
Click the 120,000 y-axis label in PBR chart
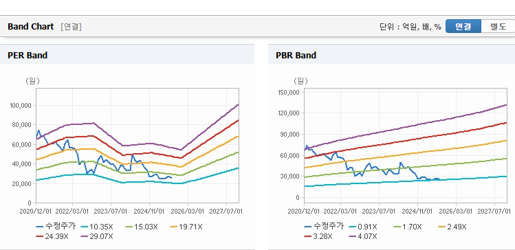click(289, 113)
